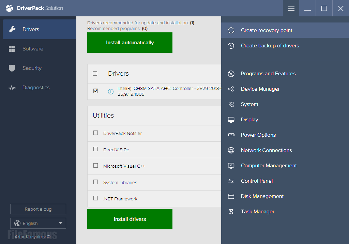This screenshot has width=349, height=244.
Task: Open Device Manager from the menu
Action: coord(285,89)
